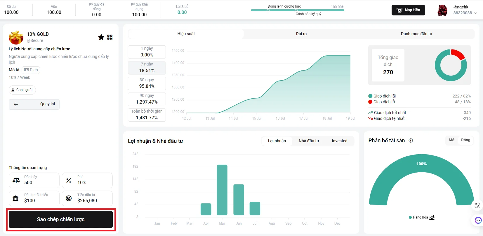483x236 pixels.
Task: Click the person icon in Con người tag
Action: (13, 90)
